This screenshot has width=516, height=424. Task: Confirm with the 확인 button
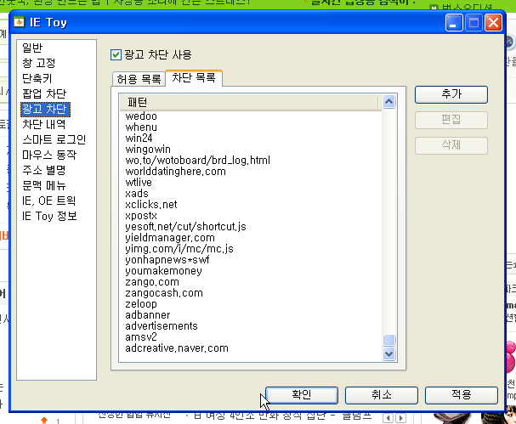coord(302,395)
